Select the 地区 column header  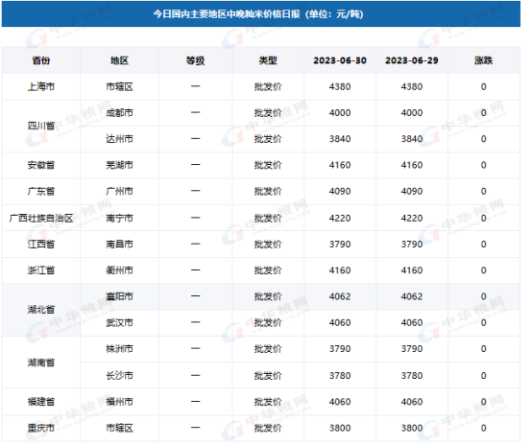tap(119, 60)
